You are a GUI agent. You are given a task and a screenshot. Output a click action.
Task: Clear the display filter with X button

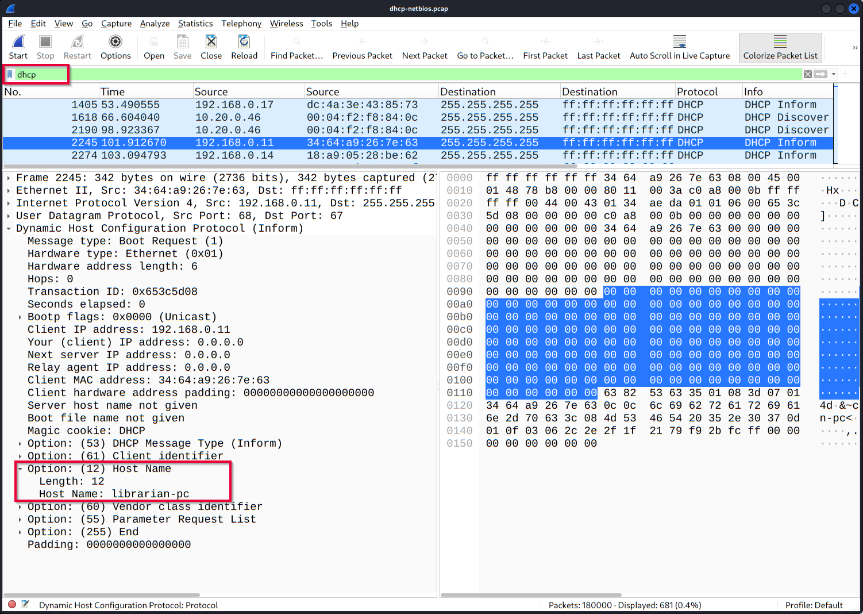tap(808, 74)
